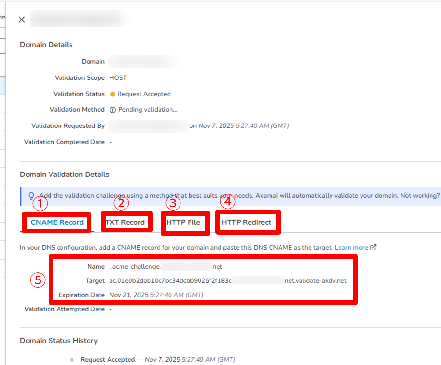Click the Domain Validation Details heading

64,174
